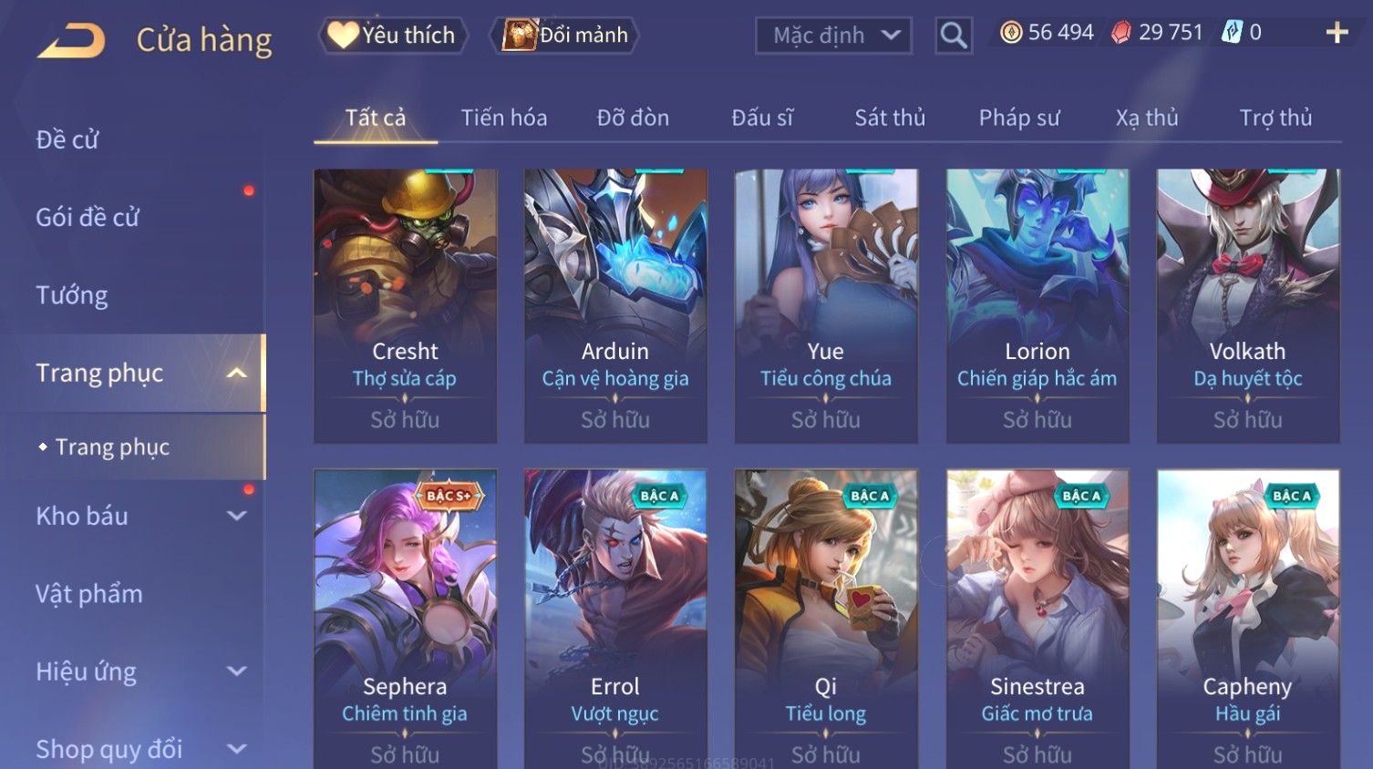Tap the red ruby currency icon
The width and height of the screenshot is (1373, 769).
coord(1121,33)
